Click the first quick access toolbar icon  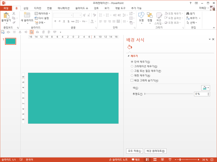click(x=3, y=32)
